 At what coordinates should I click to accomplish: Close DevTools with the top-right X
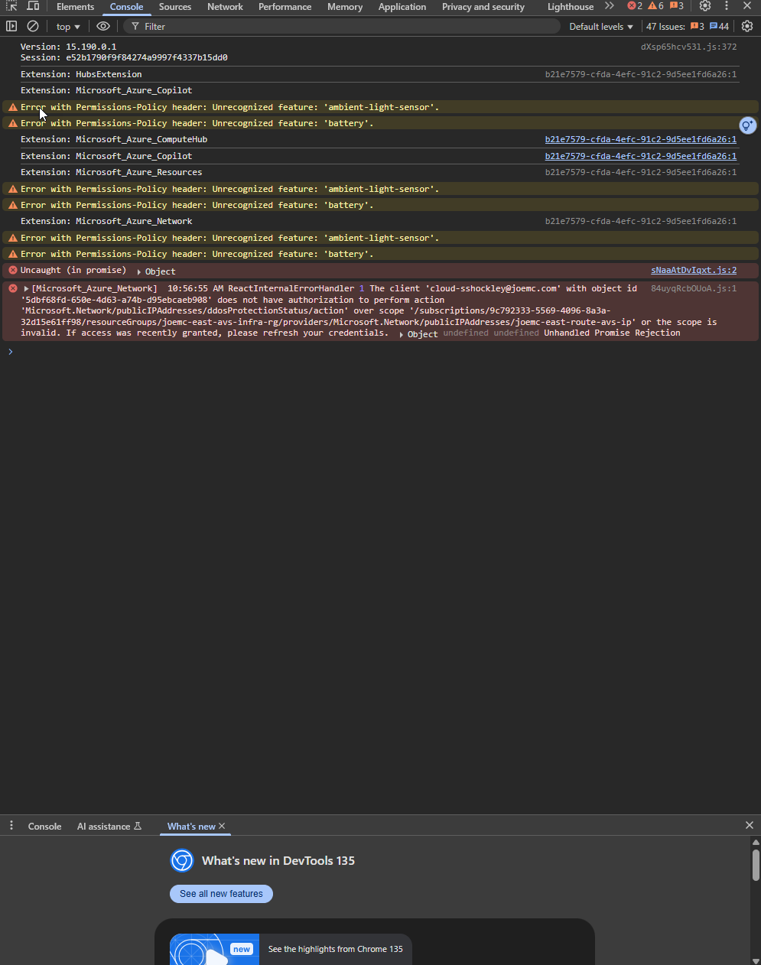point(747,6)
